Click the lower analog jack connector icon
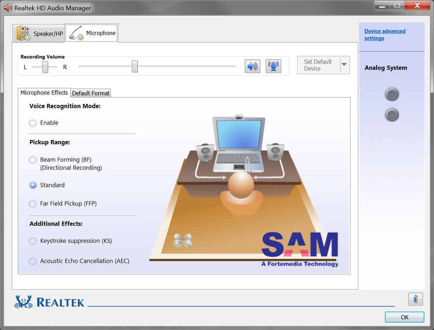Image resolution: width=434 pixels, height=330 pixels. pyautogui.click(x=392, y=115)
